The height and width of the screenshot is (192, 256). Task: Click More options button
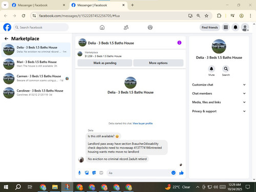(158, 63)
